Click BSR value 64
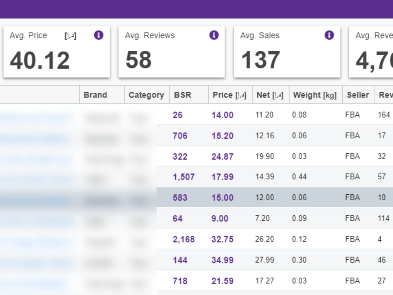This screenshot has width=393, height=295. tap(178, 218)
